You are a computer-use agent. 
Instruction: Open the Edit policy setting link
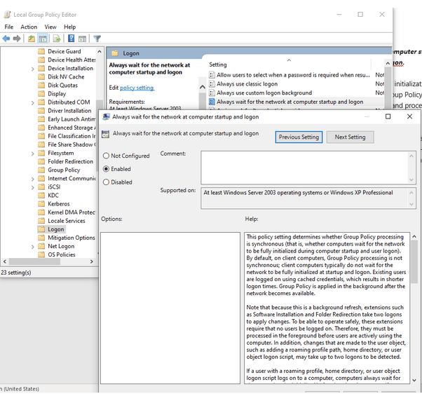click(x=137, y=88)
